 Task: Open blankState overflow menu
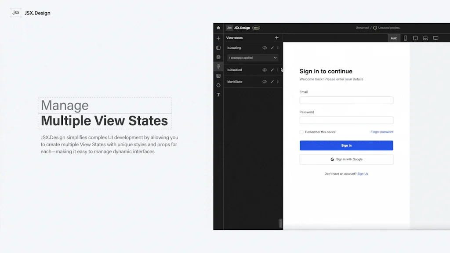click(278, 82)
